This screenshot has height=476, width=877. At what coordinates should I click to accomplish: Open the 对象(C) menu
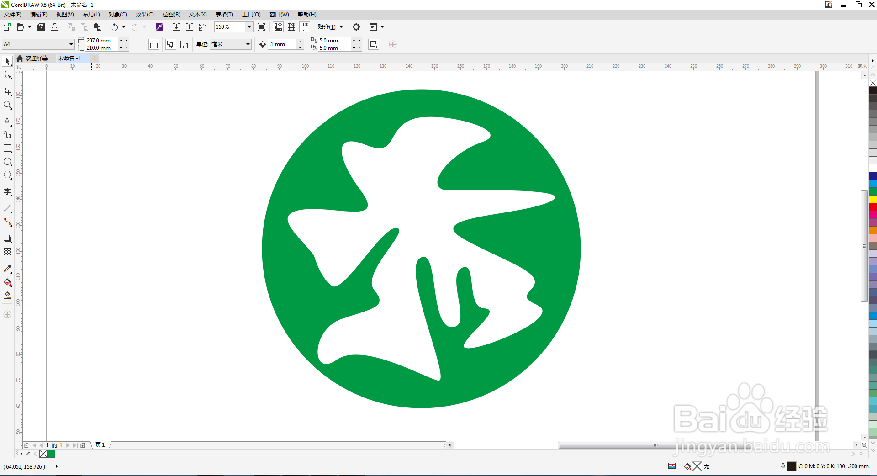(x=117, y=15)
